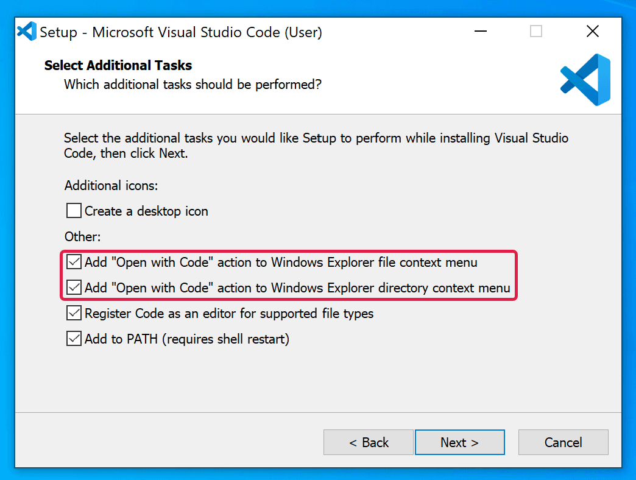Proceed with the Next button
This screenshot has width=636, height=480.
click(459, 442)
